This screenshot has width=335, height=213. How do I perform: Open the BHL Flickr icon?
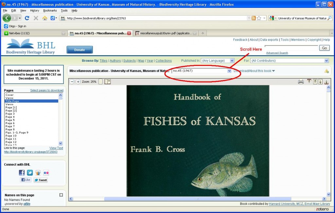point(46,172)
